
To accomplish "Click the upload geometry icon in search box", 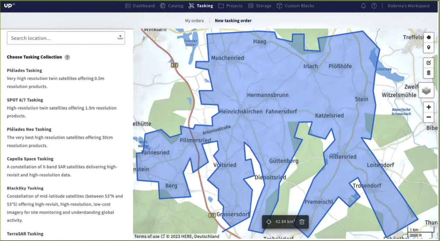I will (120, 37).
